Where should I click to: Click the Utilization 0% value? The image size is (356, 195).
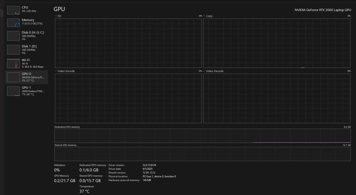[x=57, y=170]
